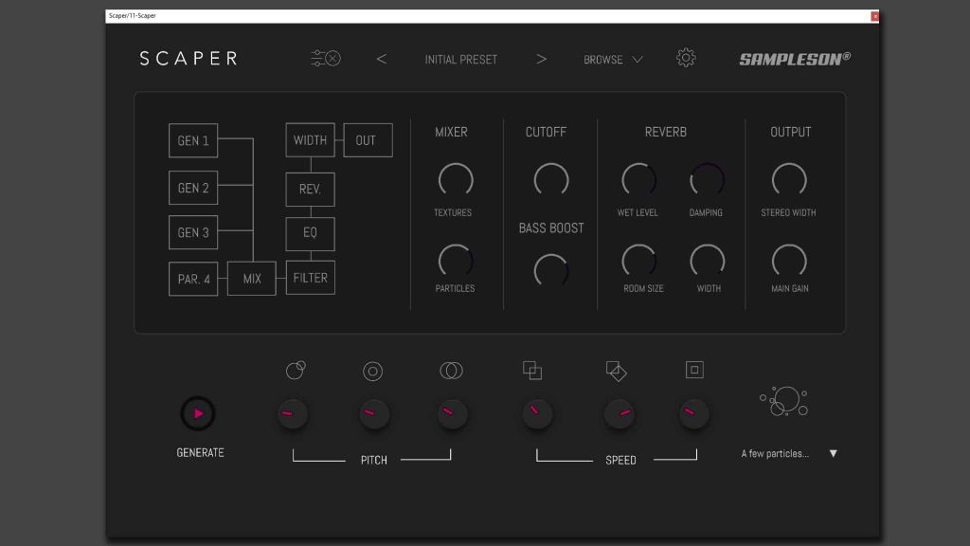The width and height of the screenshot is (970, 546).
Task: Adjust the reverb Damping knob
Action: coord(707,180)
